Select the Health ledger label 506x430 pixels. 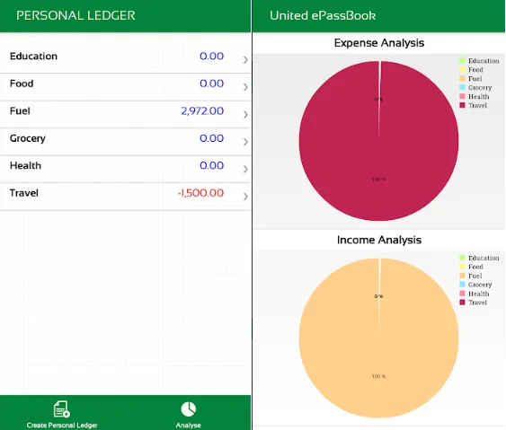[25, 166]
